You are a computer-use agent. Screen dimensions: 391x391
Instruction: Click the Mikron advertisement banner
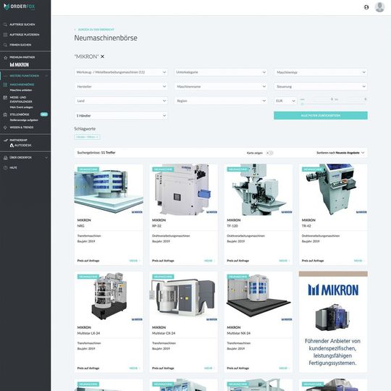[333, 322]
